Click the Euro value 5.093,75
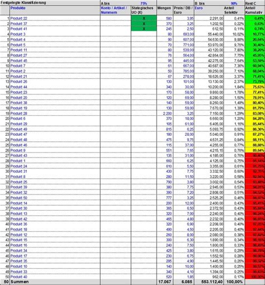 (216, 129)
